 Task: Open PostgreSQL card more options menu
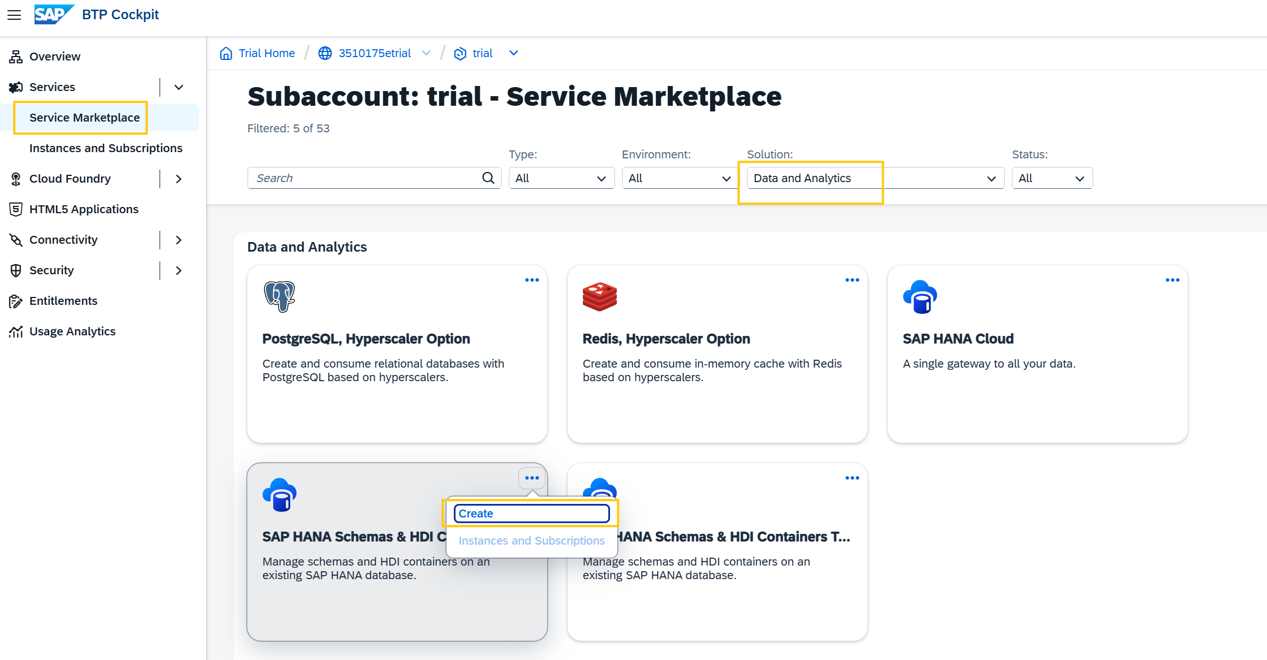(532, 280)
